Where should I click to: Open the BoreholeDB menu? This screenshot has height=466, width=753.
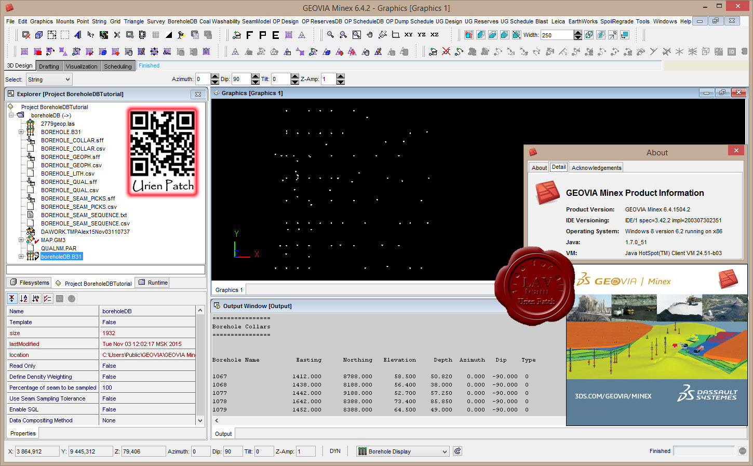pos(182,21)
